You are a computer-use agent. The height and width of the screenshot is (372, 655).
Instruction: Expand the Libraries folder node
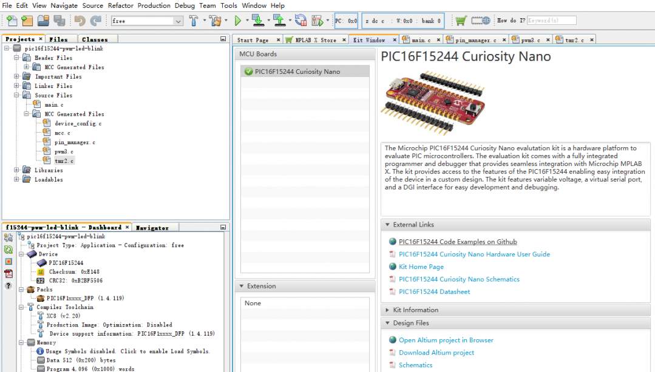coord(17,170)
